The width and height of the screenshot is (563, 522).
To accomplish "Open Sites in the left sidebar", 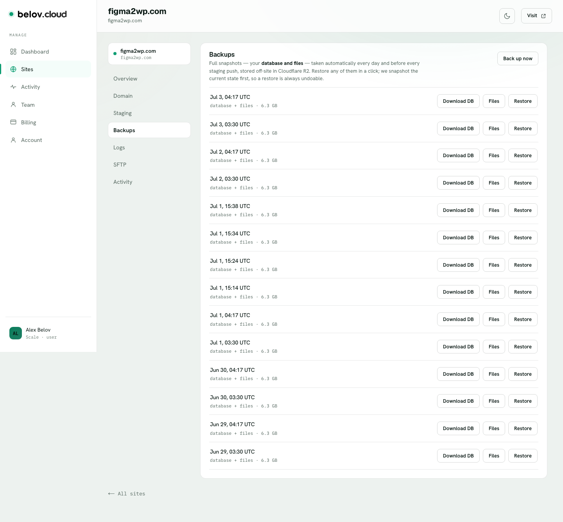I will tap(48, 69).
